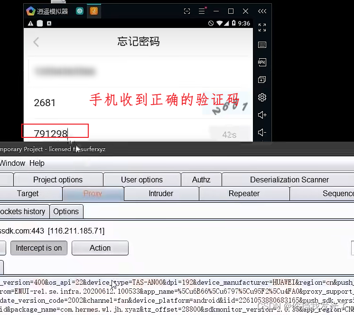Click the Wi-Fi icon in Android status bar
This screenshot has width=354, height=315.
click(x=219, y=23)
